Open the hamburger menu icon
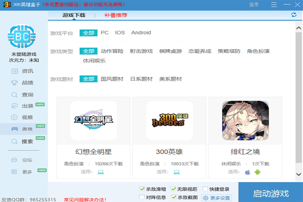The image size is (303, 202). [x=274, y=5]
